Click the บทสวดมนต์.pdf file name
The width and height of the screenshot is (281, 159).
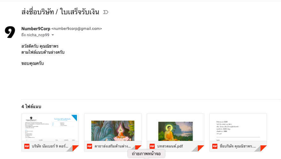pyautogui.click(x=170, y=146)
